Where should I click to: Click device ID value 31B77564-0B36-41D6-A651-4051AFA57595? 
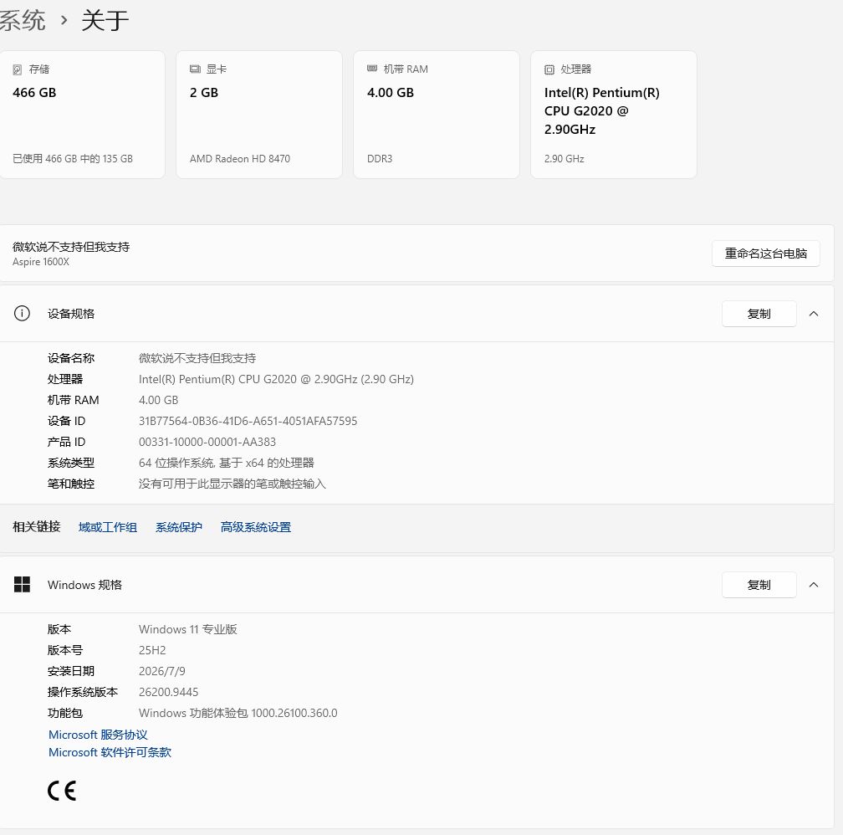(x=248, y=421)
